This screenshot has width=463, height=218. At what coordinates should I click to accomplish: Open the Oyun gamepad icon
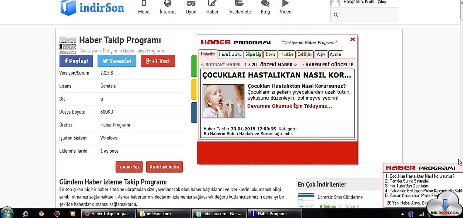[x=191, y=3]
